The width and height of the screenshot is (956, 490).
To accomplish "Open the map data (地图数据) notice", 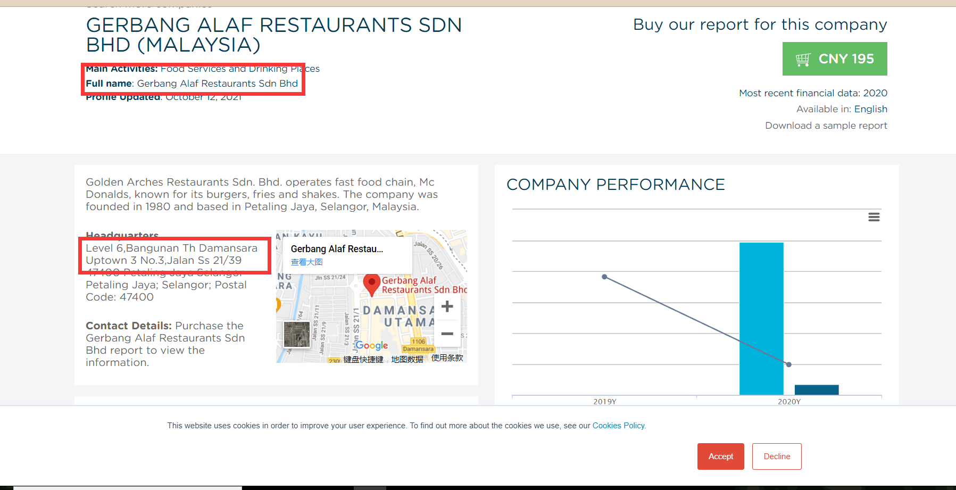I will click(x=407, y=359).
